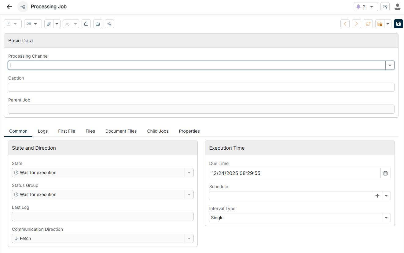Switch to the Files tab
This screenshot has width=404, height=253.
coord(90,131)
